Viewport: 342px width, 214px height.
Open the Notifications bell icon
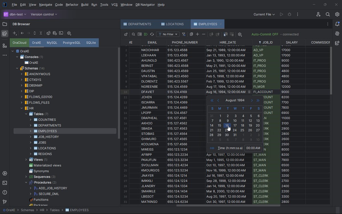(x=337, y=24)
